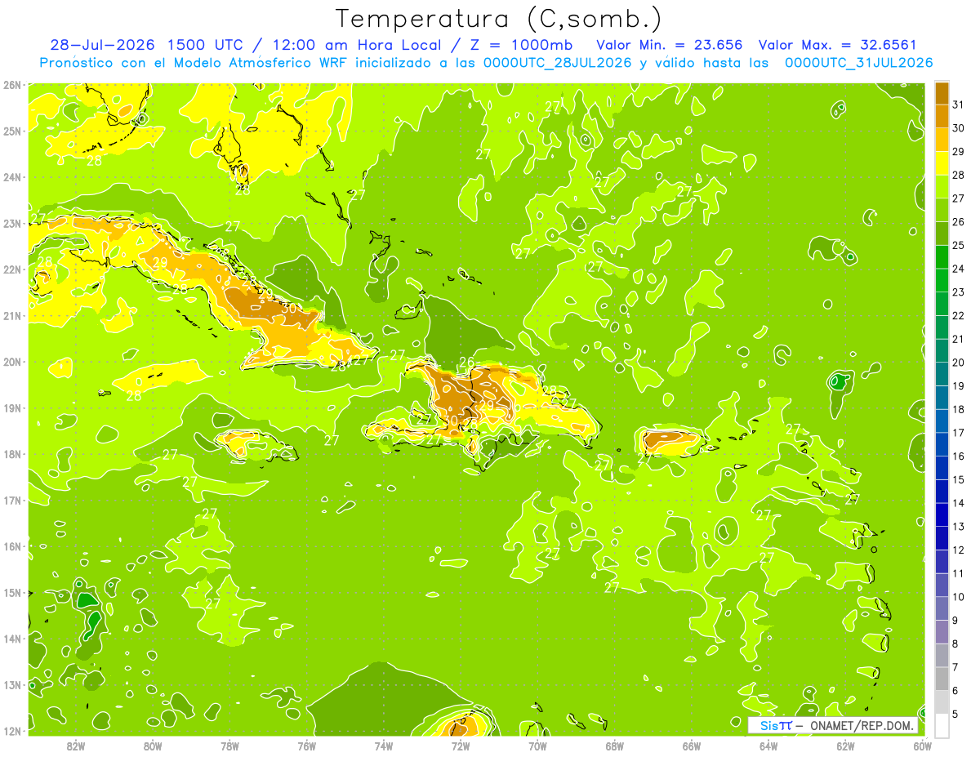The width and height of the screenshot is (980, 757).
Task: Click the '29' value on the color scale
Action: pyautogui.click(x=958, y=151)
